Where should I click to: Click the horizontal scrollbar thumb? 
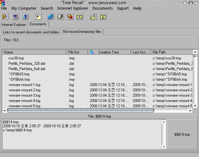(81, 110)
